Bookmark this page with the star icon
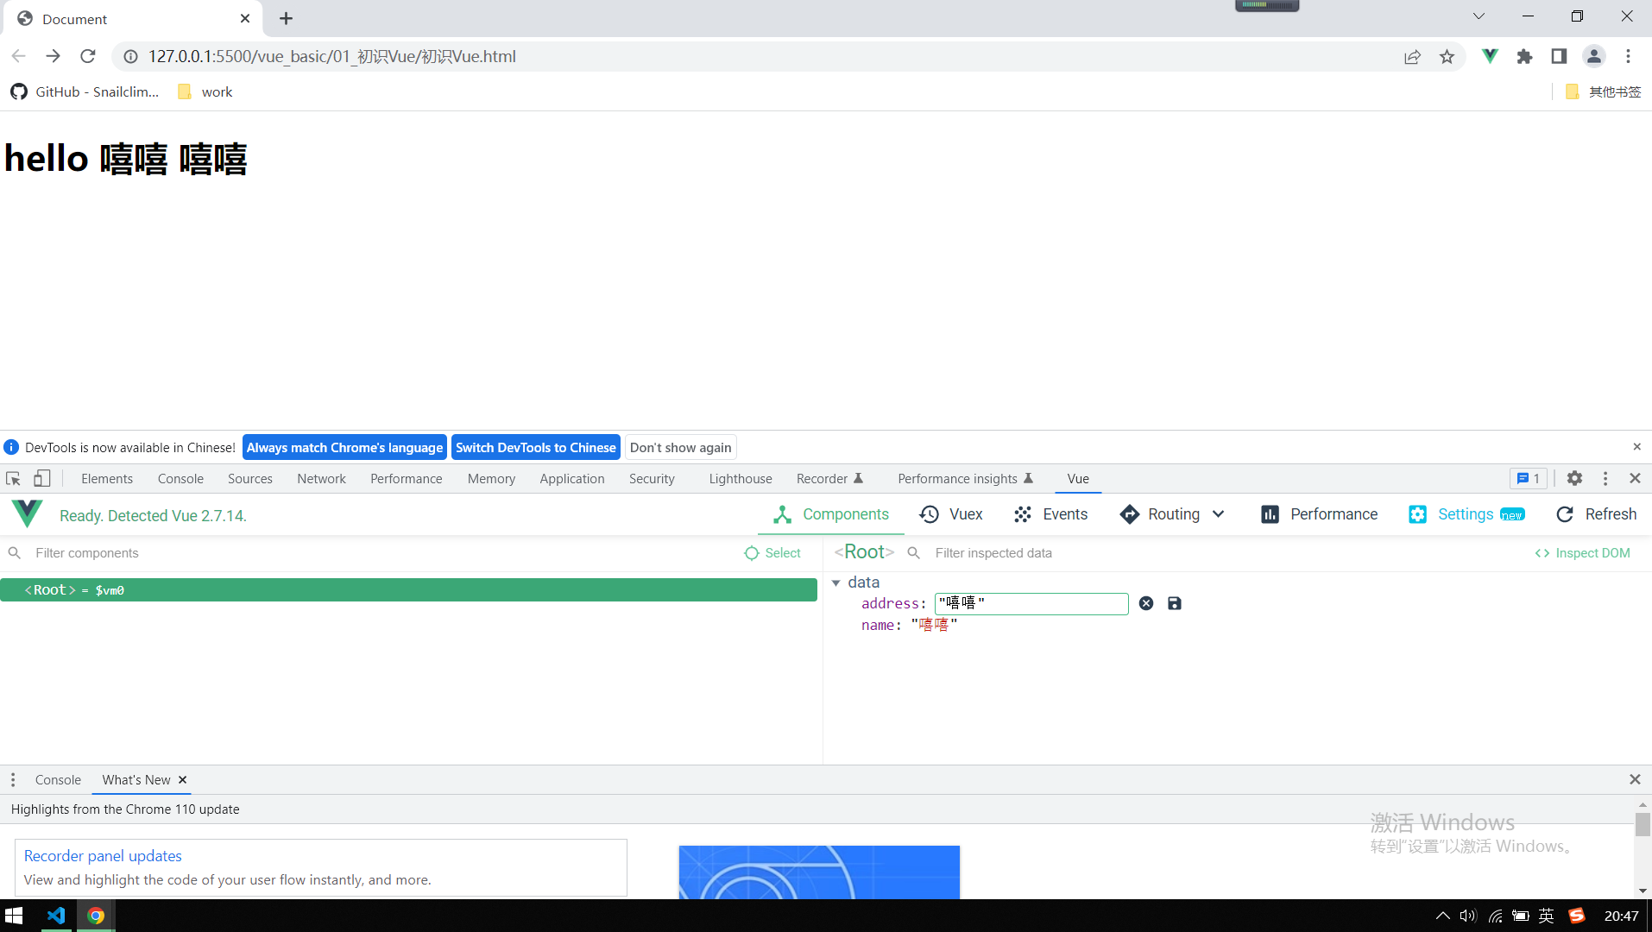The width and height of the screenshot is (1652, 932). pyautogui.click(x=1447, y=57)
